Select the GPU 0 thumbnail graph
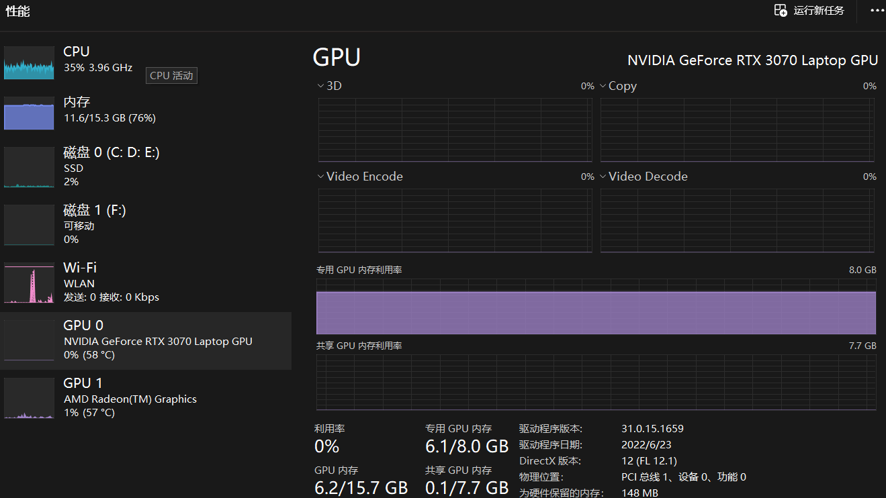This screenshot has width=886, height=498. pyautogui.click(x=29, y=340)
